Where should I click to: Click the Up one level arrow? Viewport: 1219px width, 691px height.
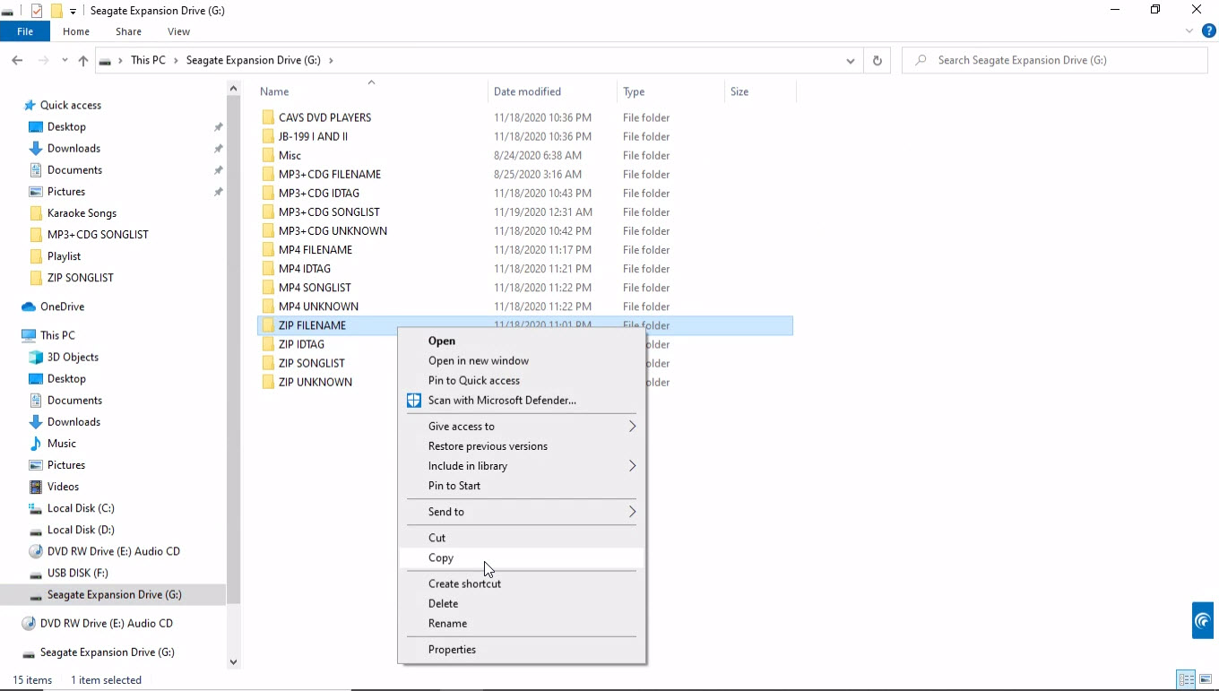tap(83, 60)
